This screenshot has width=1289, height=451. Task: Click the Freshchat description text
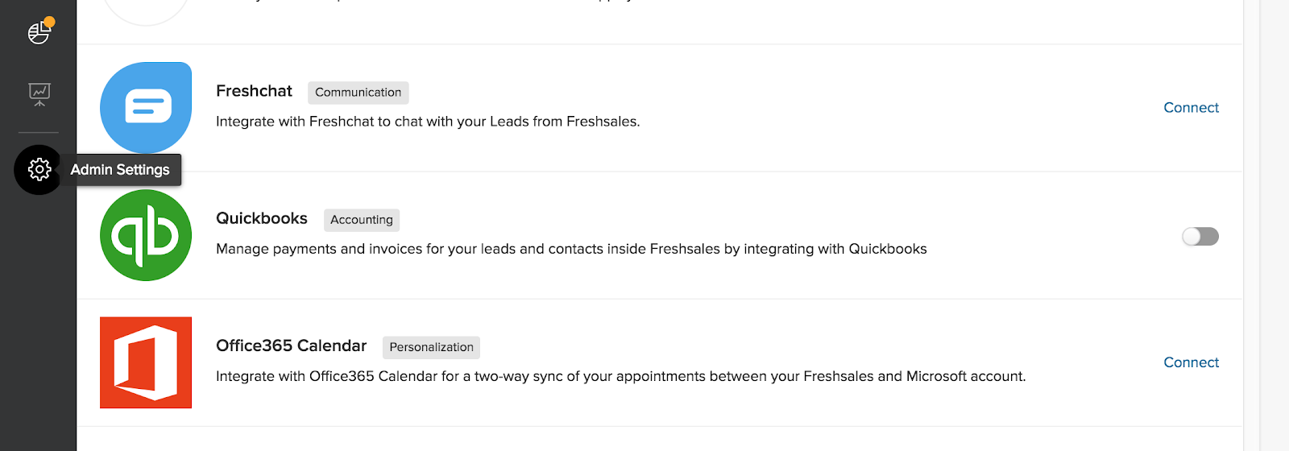coord(427,122)
